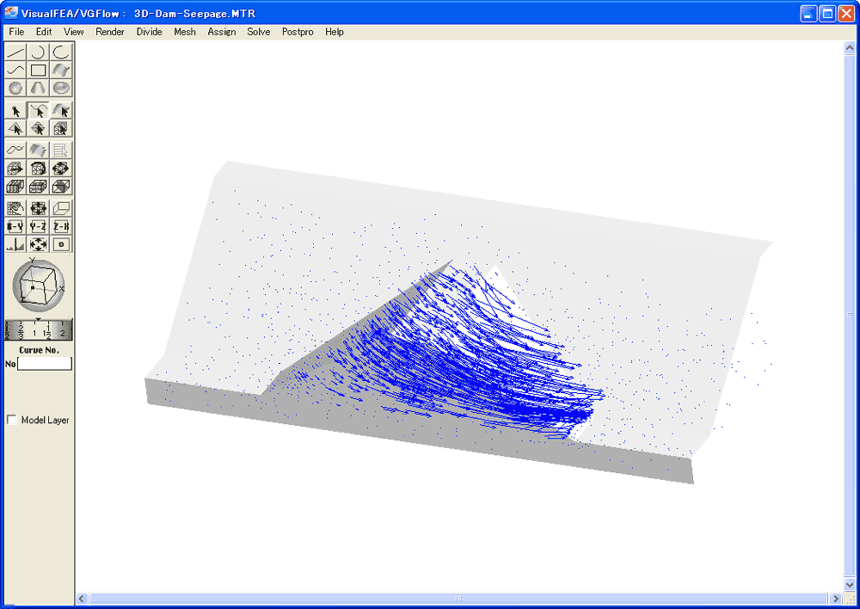860x609 pixels.
Task: Select the half-circle arc drawing tool
Action: 38,52
